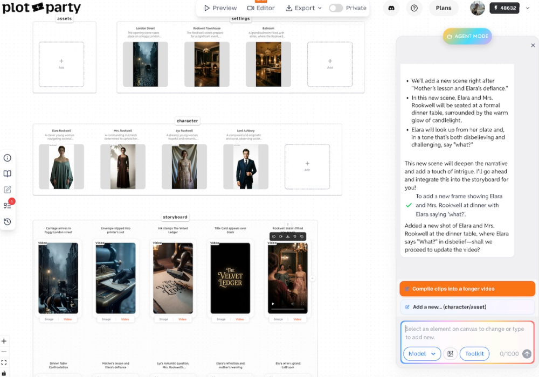This screenshot has width=539, height=377.
Task: Click the 48632 credits badge
Action: click(505, 8)
